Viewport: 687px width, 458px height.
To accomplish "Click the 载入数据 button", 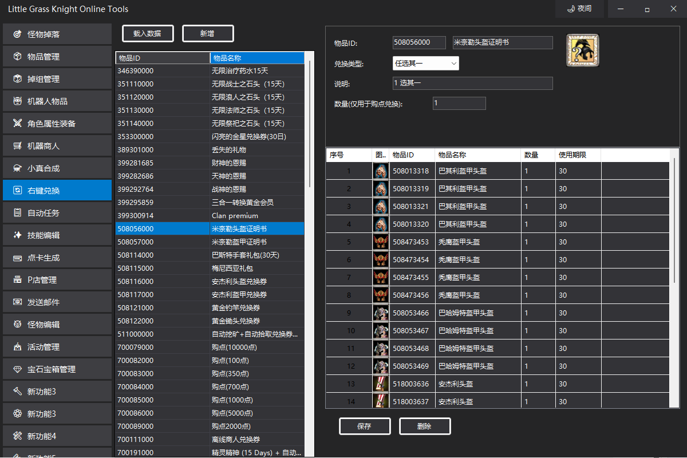I will pos(147,34).
